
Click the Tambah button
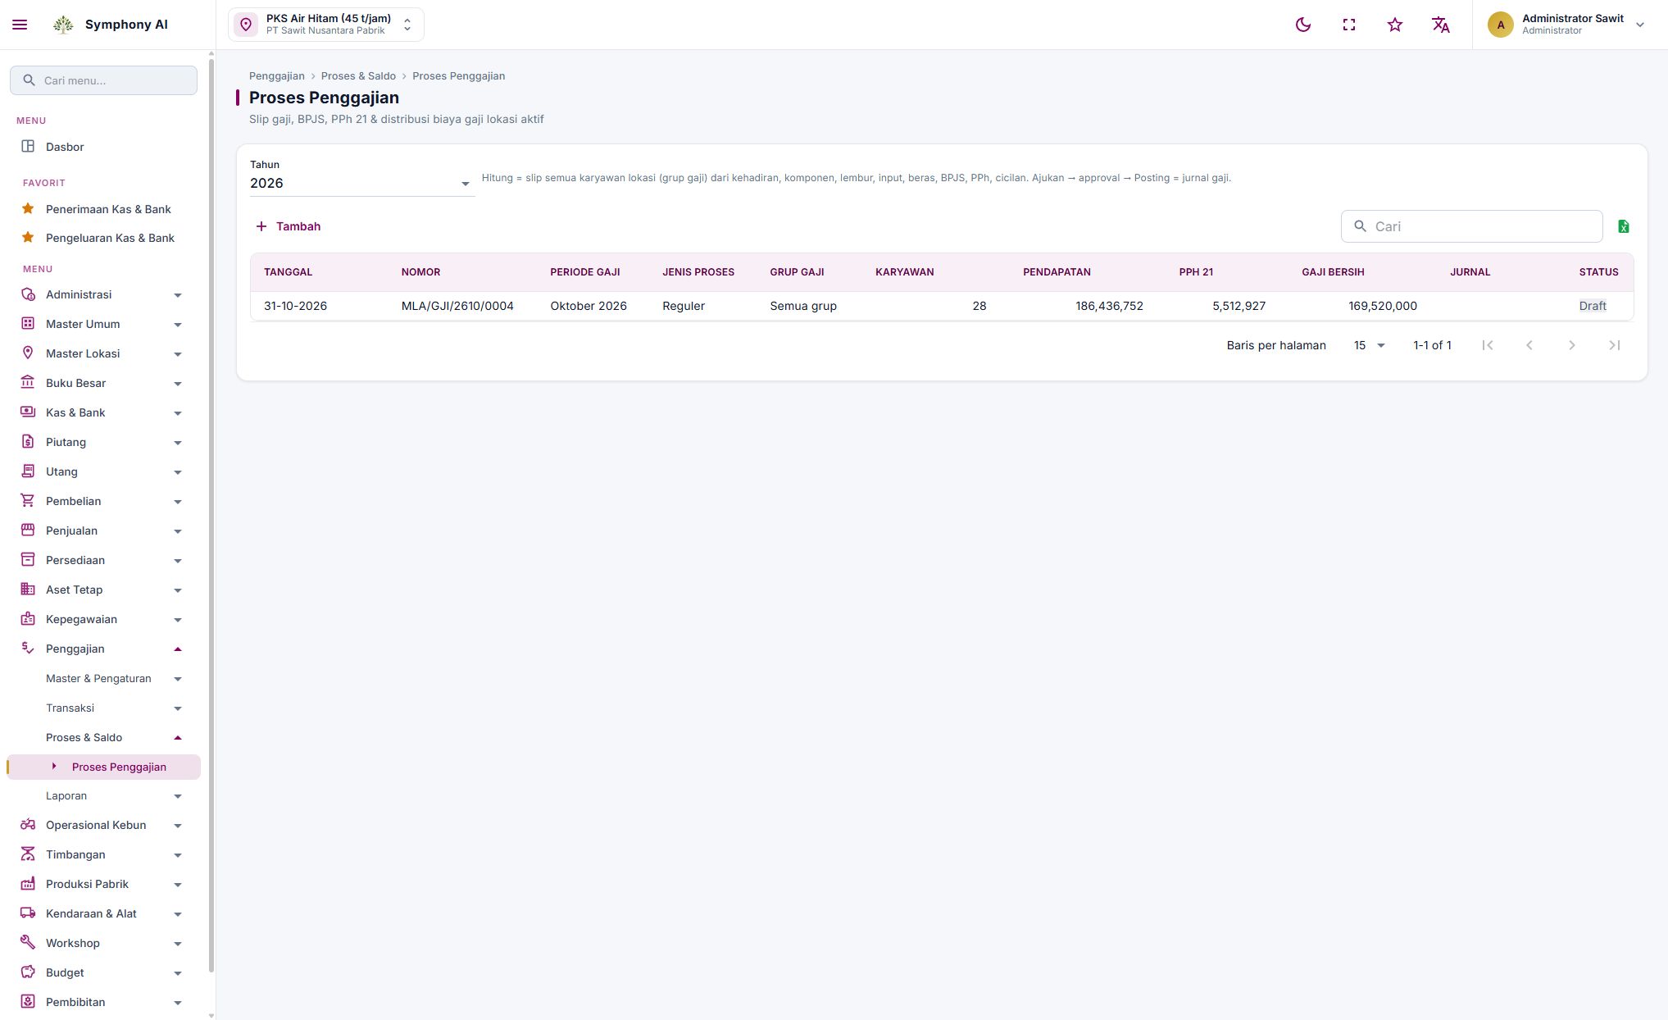point(288,226)
